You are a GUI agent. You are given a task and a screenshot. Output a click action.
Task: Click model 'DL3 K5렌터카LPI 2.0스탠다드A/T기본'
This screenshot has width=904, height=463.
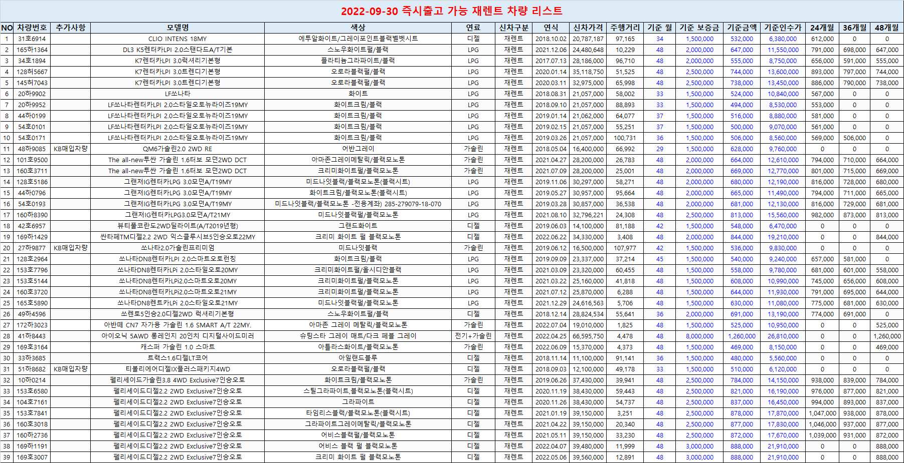pos(177,50)
